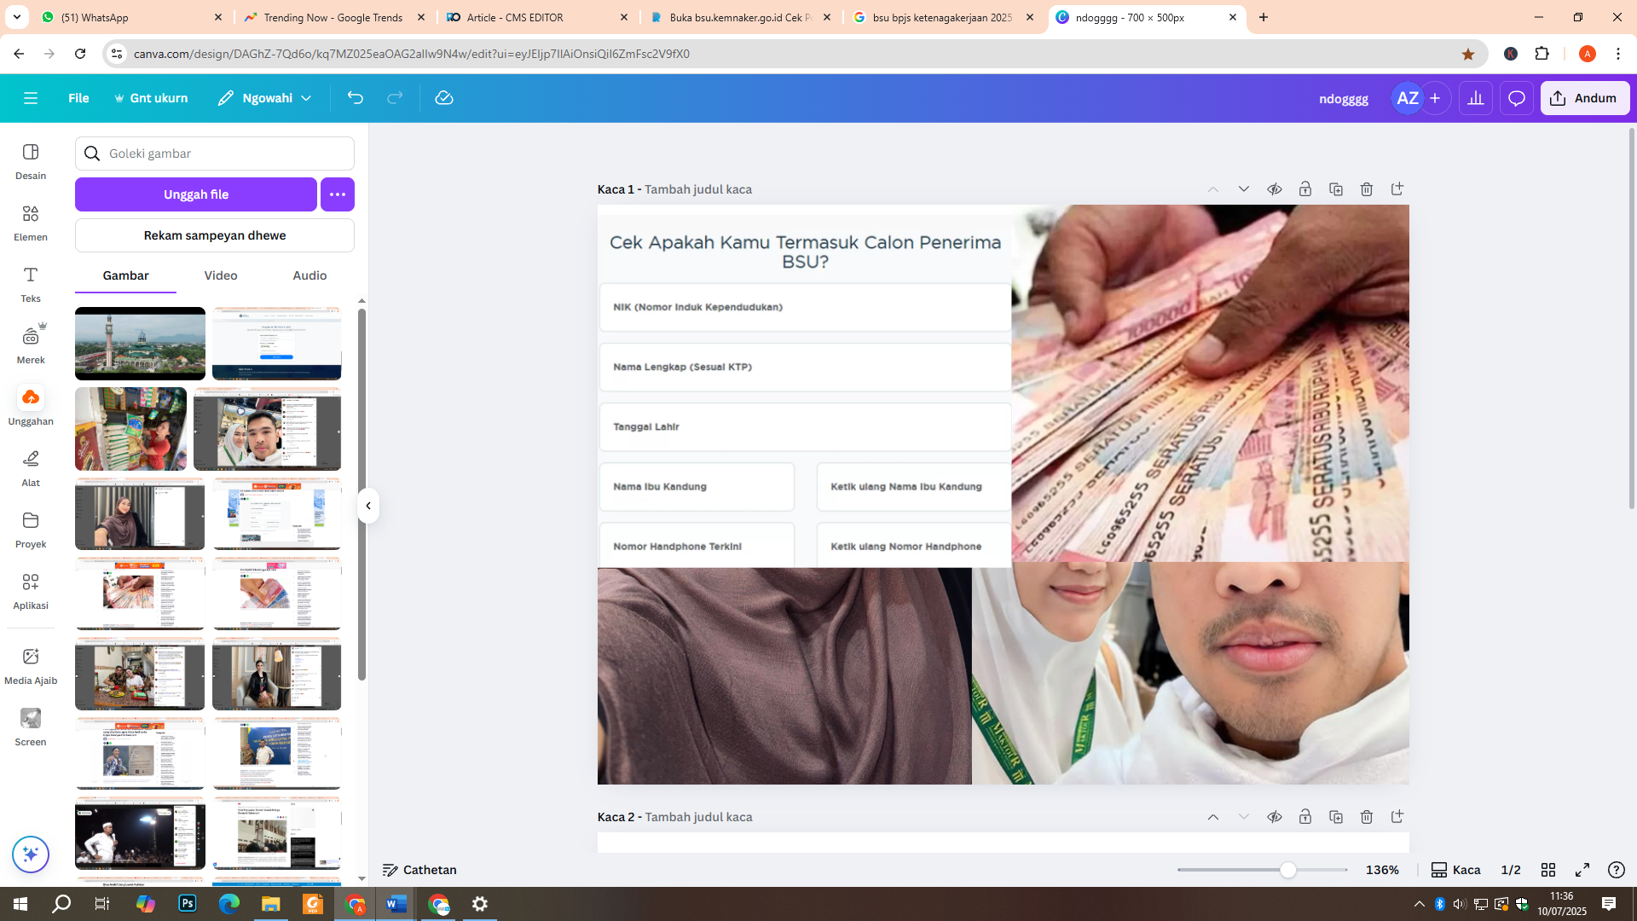The image size is (1637, 921).
Task: Click the Unggah file button
Action: click(196, 194)
